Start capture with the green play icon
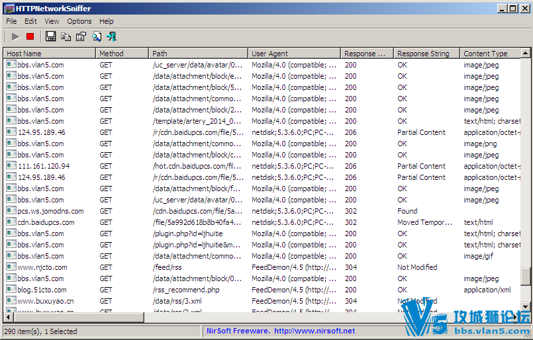 pyautogui.click(x=15, y=36)
